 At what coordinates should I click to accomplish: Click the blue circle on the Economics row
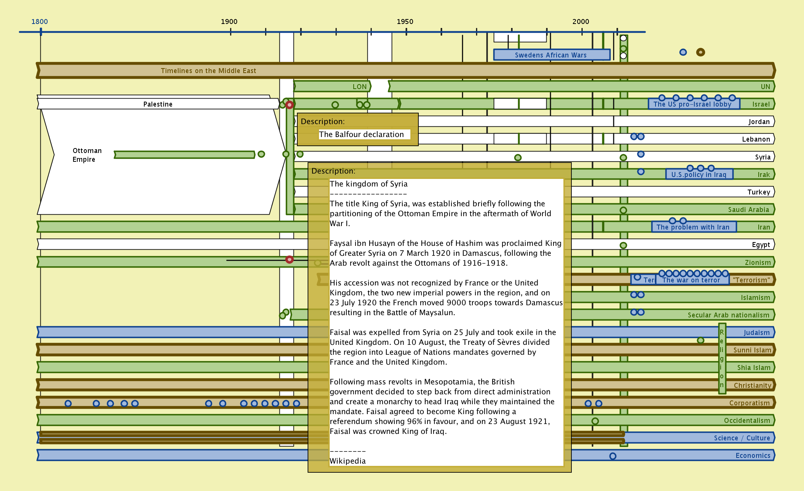(613, 456)
